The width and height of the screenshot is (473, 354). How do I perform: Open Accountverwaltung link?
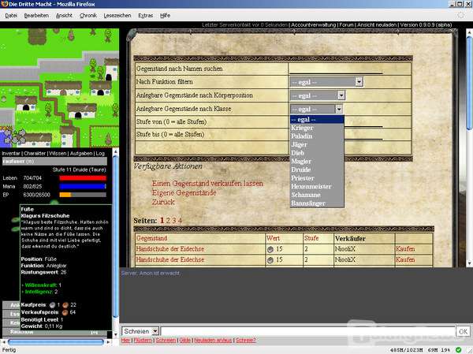[313, 24]
